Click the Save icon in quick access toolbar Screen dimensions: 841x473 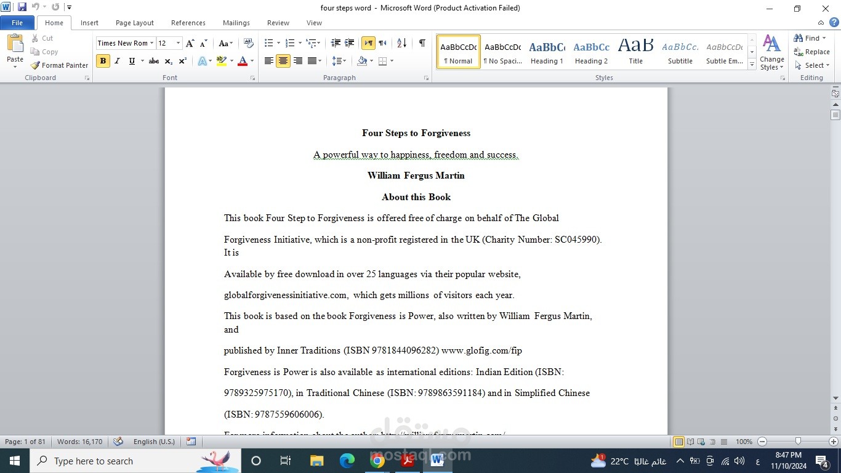tap(22, 7)
